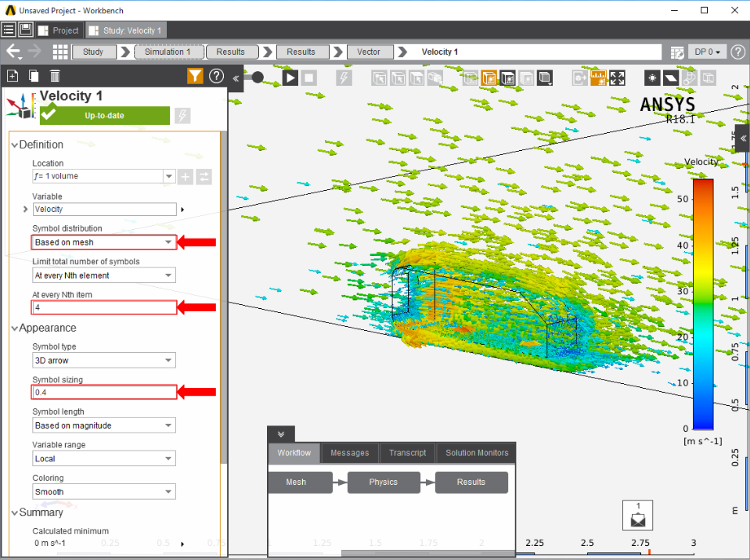
Task: Click the Symbol sizing field
Action: [x=104, y=393]
